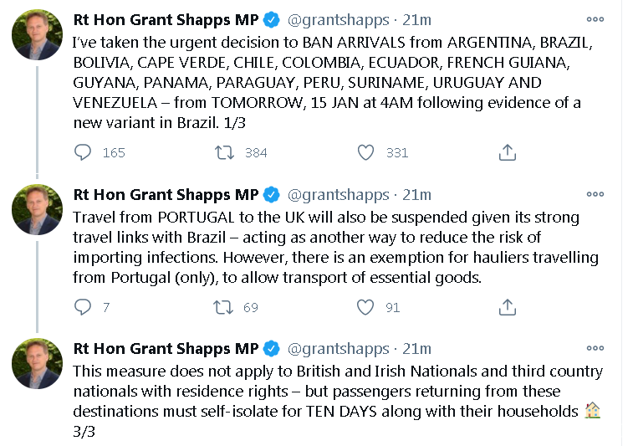
Task: Open profile photo on Portugal tweet
Action: (38, 209)
